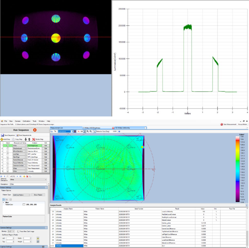Check the step 4 LinePairs checkbox
This screenshot has height=248, width=249.
(8, 154)
